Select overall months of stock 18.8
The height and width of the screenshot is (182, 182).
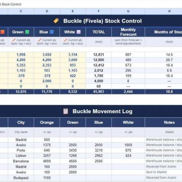163,92
